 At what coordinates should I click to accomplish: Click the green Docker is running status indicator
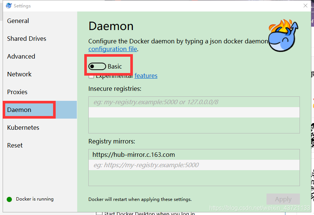tap(9, 199)
